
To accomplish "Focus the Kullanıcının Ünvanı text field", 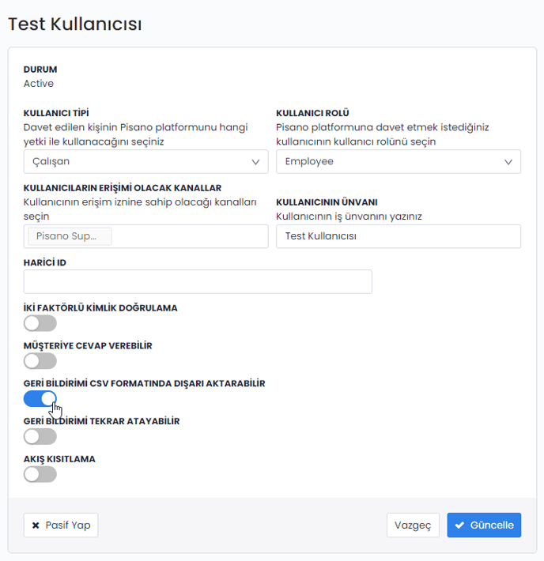I will tap(398, 236).
